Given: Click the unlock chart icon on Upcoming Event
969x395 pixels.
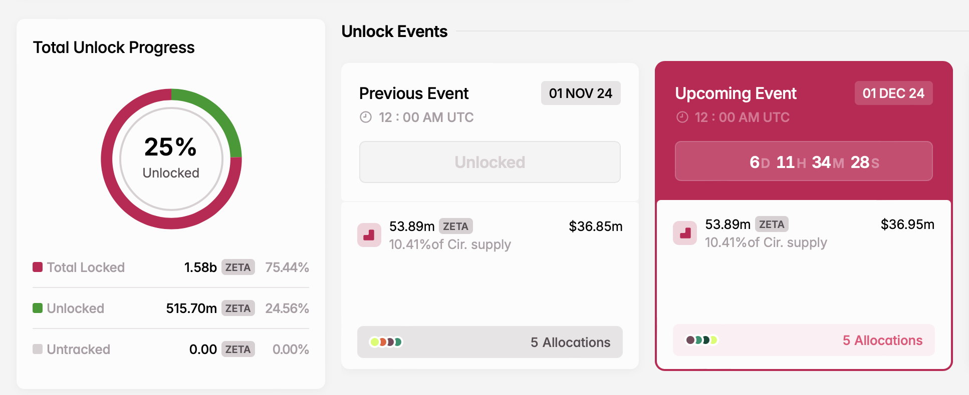Looking at the screenshot, I should pos(684,233).
